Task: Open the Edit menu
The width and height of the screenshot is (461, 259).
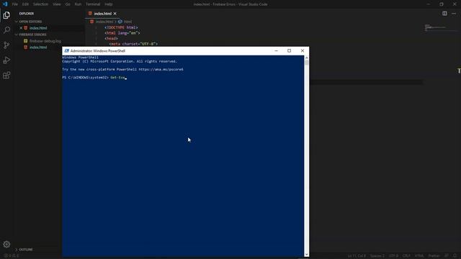Action: click(x=26, y=4)
